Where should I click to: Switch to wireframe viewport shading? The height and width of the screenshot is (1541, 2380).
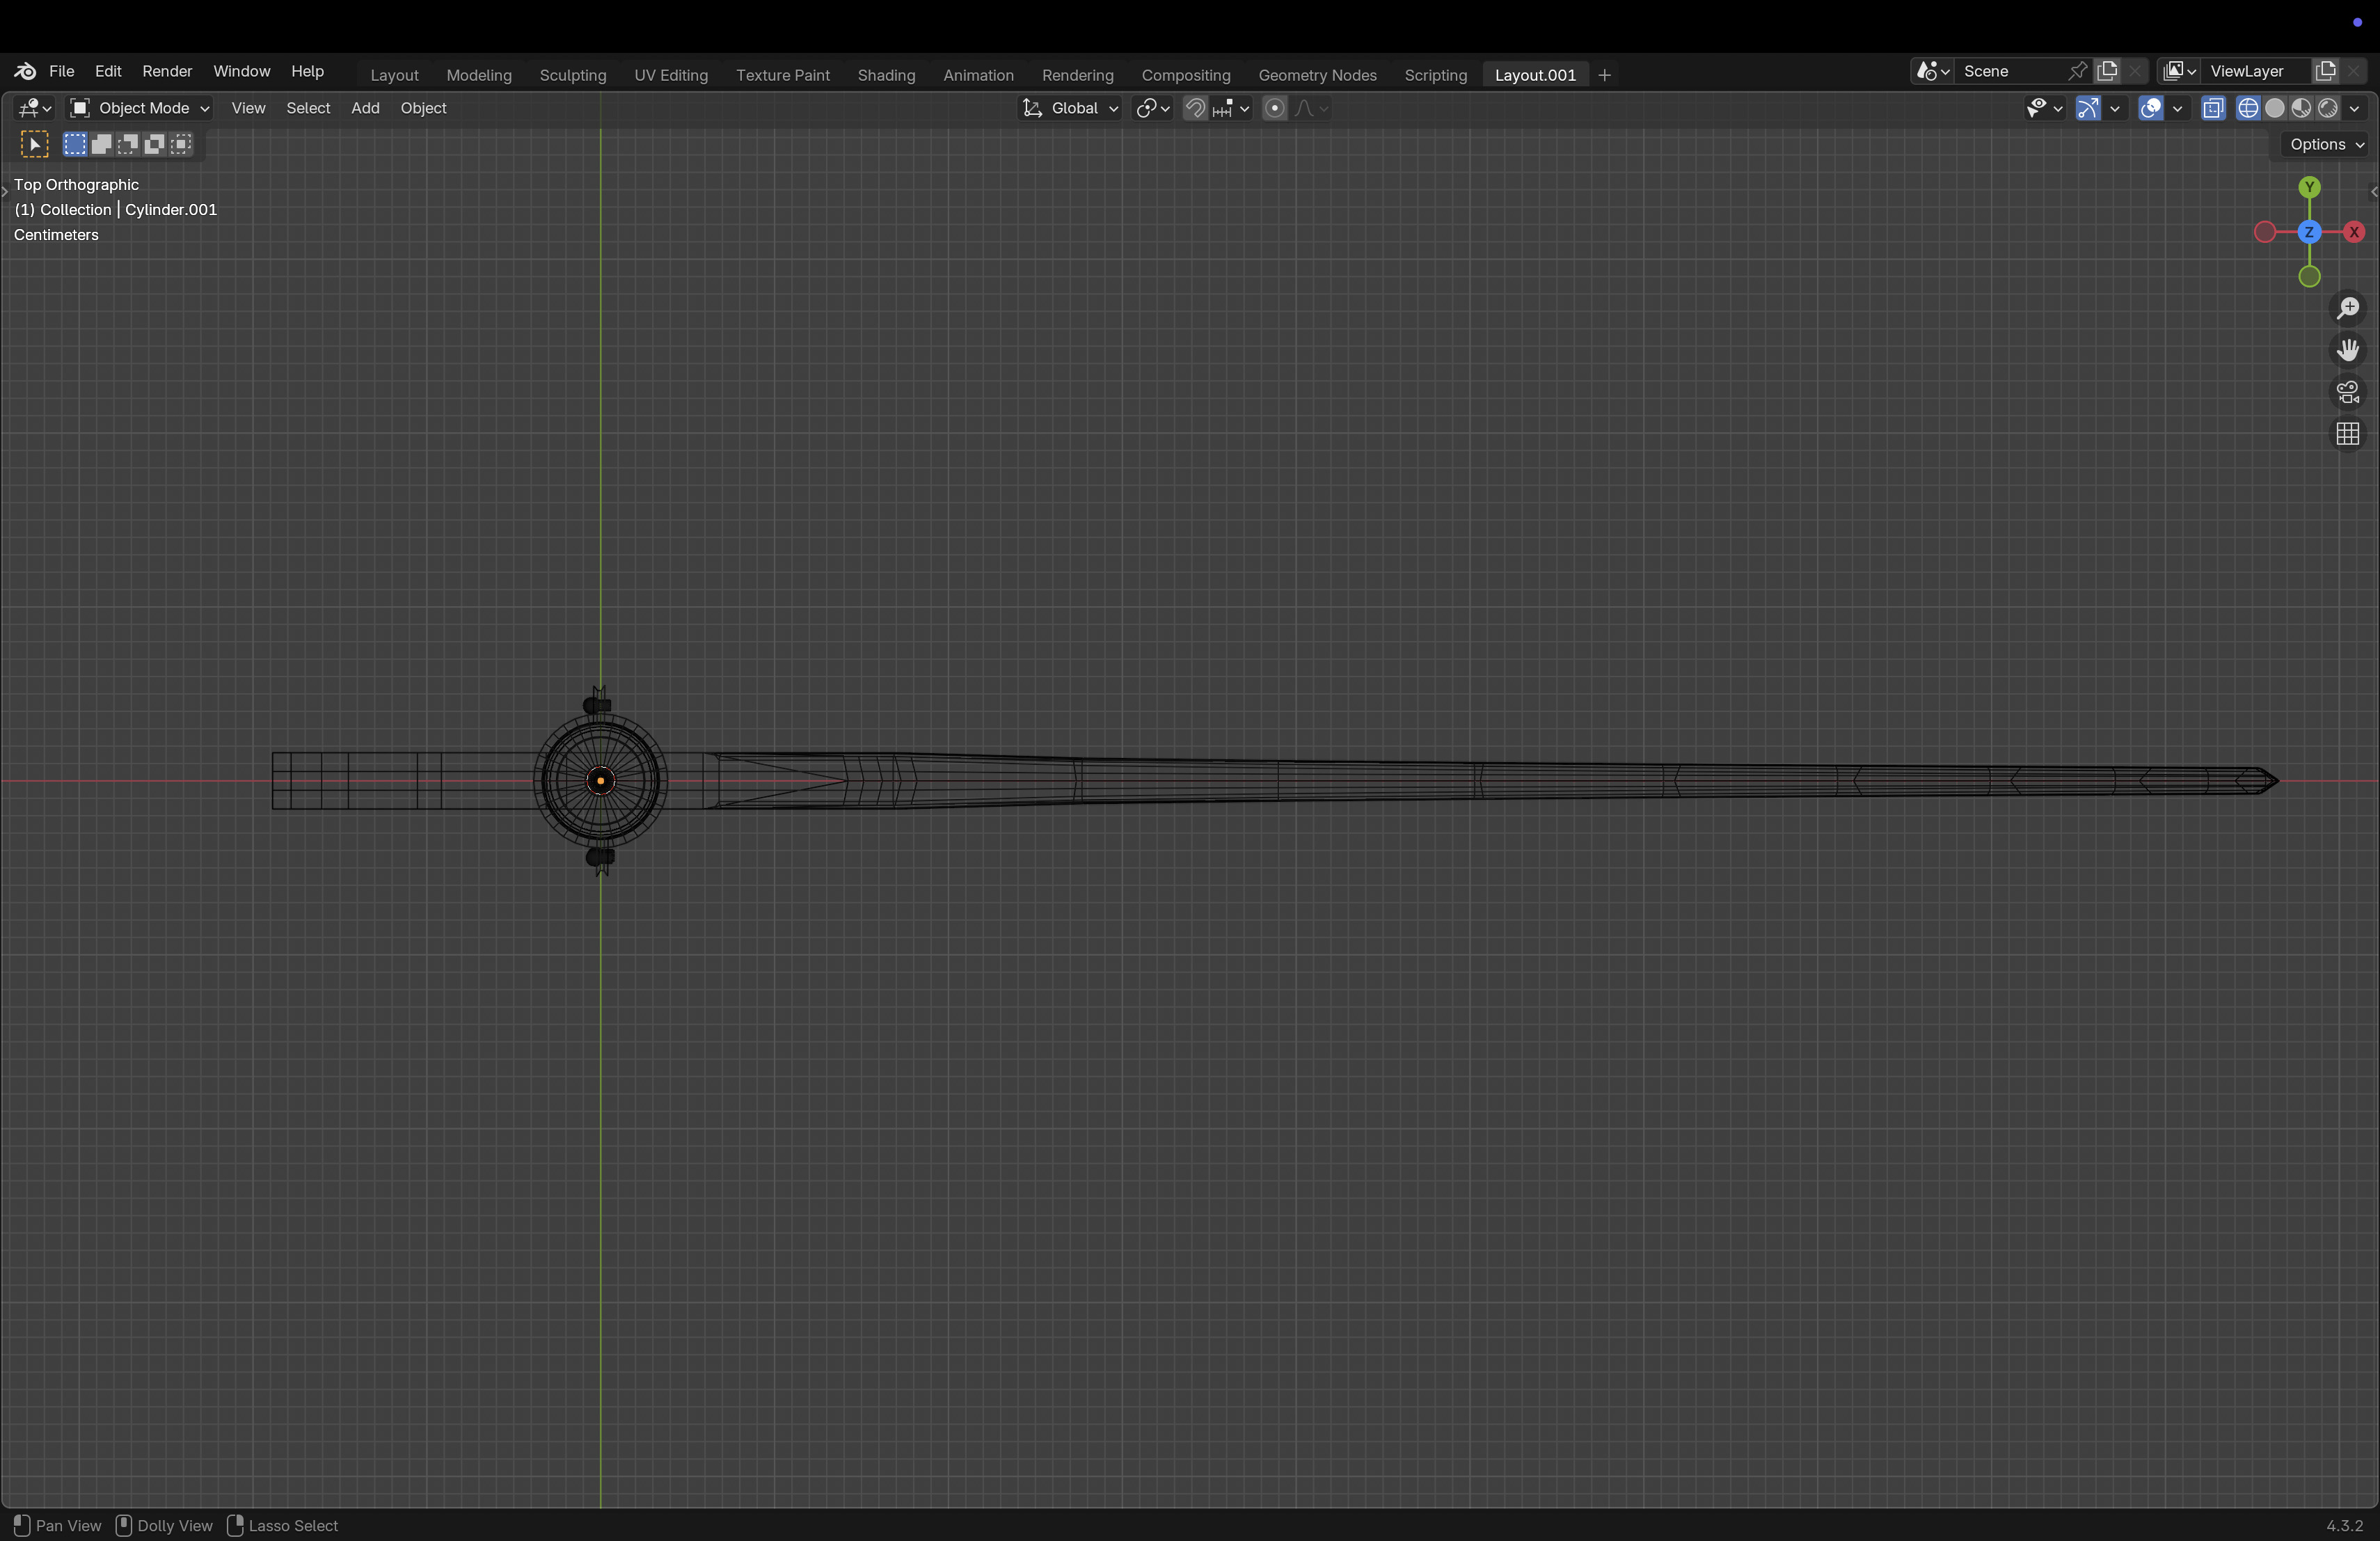[x=2248, y=108]
